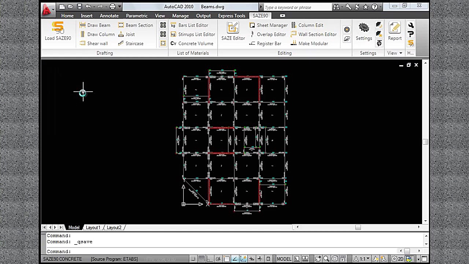Image resolution: width=469 pixels, height=264 pixels.
Task: Click the horizontal scrollbar thumb below drawing
Action: pos(358,227)
